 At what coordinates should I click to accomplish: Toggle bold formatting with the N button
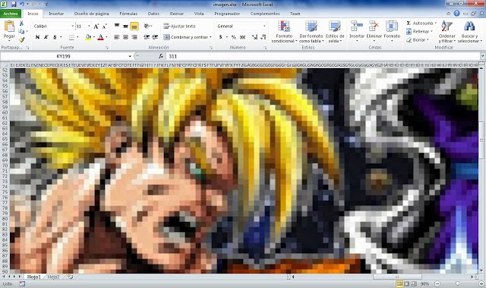[x=37, y=37]
